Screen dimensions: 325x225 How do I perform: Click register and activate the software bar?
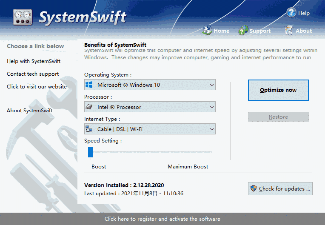(x=162, y=219)
